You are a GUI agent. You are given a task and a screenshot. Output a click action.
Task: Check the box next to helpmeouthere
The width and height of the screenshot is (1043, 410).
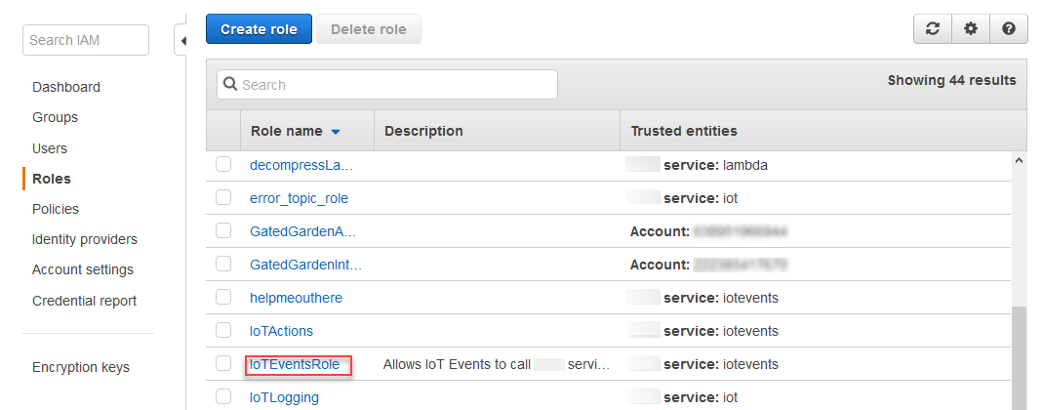(223, 298)
